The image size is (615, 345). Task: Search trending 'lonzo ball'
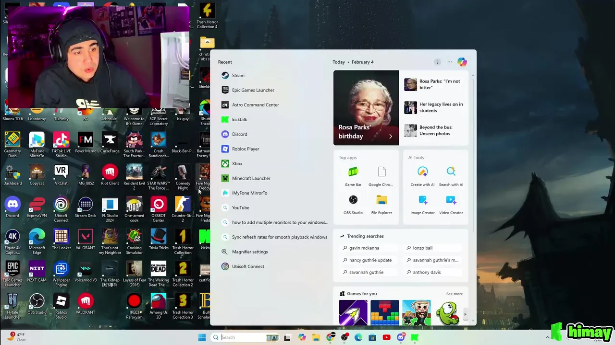click(x=432, y=248)
